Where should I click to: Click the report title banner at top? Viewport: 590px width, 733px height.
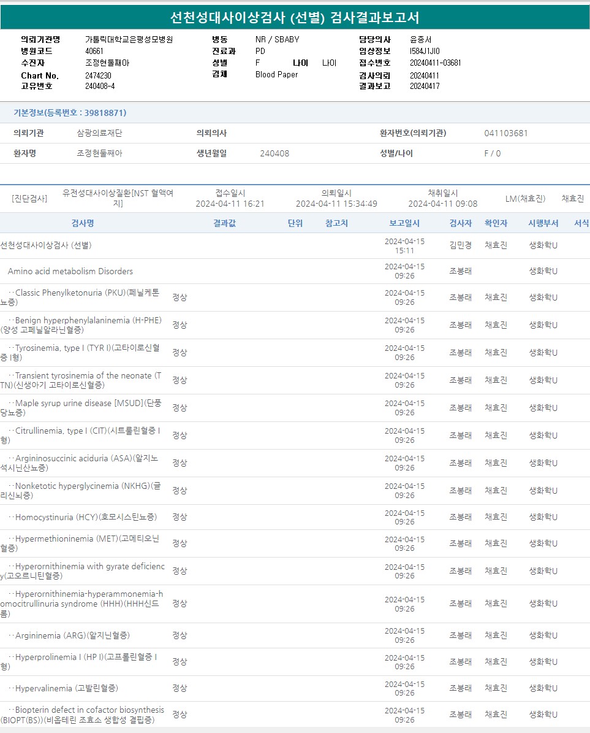click(x=295, y=17)
